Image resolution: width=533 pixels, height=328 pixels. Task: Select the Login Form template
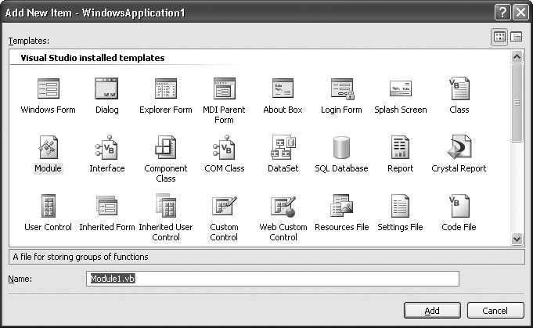(341, 89)
